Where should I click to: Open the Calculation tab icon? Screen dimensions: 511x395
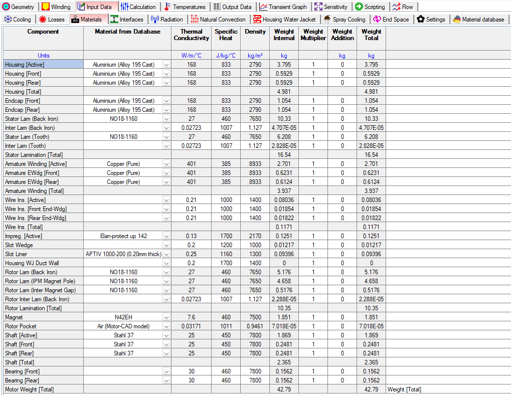pyautogui.click(x=124, y=7)
